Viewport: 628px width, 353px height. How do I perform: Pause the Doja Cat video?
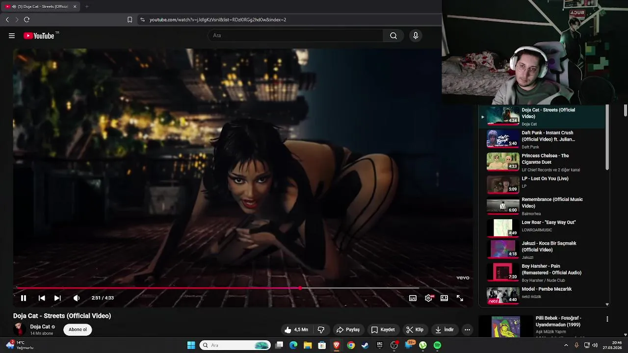click(23, 298)
